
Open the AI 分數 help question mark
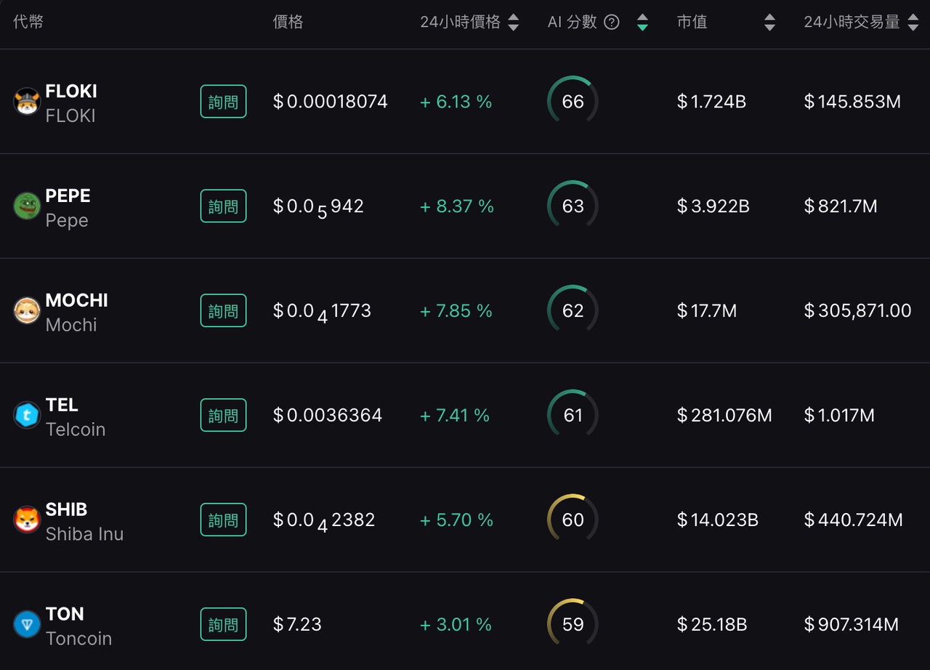pyautogui.click(x=611, y=22)
